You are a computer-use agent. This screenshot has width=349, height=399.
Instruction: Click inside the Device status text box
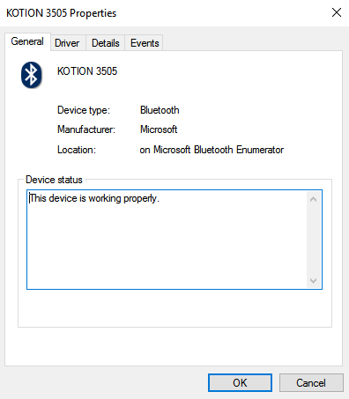pyautogui.click(x=174, y=240)
